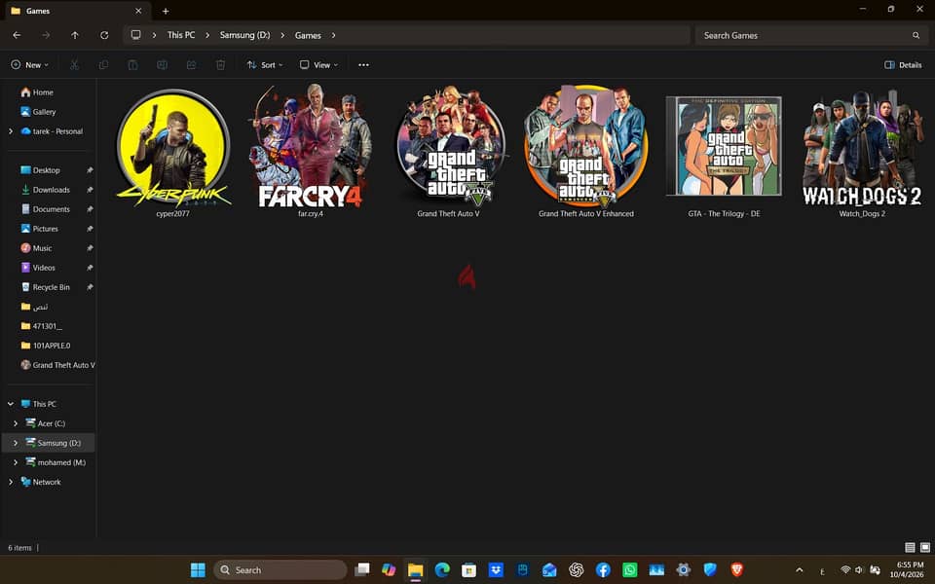Expand the Samsung (D:) drive node

click(x=16, y=443)
